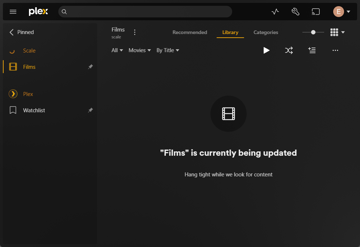Click "Hang tight while we look for content"
Viewport: 360px width, 247px height.
pyautogui.click(x=229, y=175)
